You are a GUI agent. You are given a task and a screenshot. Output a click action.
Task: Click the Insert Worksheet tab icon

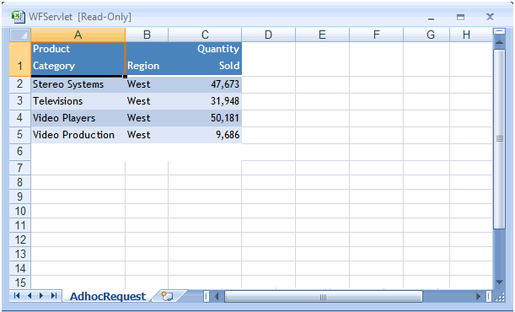pos(167,296)
